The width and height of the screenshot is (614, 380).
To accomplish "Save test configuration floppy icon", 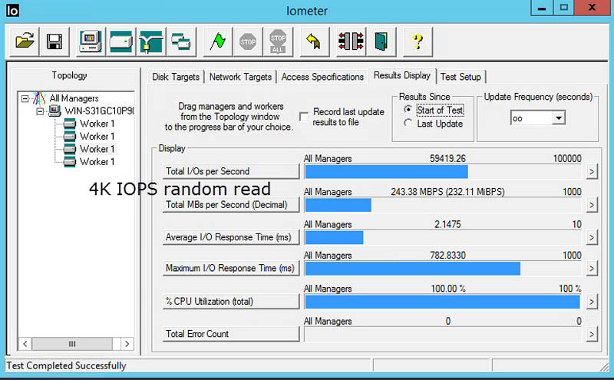I will pos(54,41).
